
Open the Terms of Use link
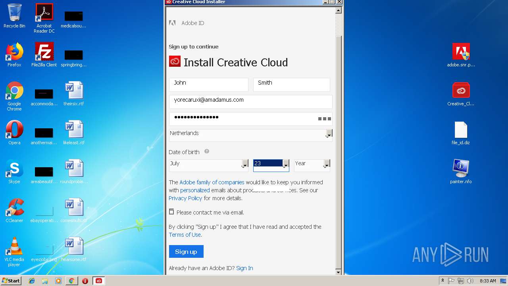coord(185,235)
